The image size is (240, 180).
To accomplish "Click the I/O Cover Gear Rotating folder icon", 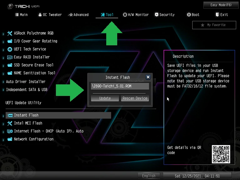I will (10, 41).
